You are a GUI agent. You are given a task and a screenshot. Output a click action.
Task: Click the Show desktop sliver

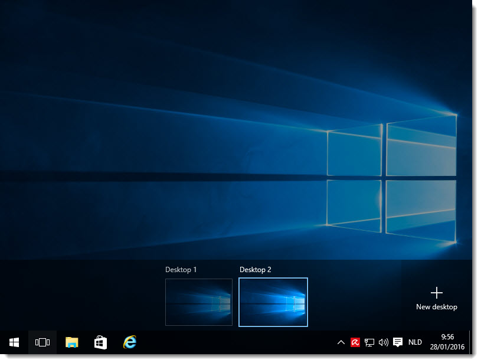tap(470, 342)
